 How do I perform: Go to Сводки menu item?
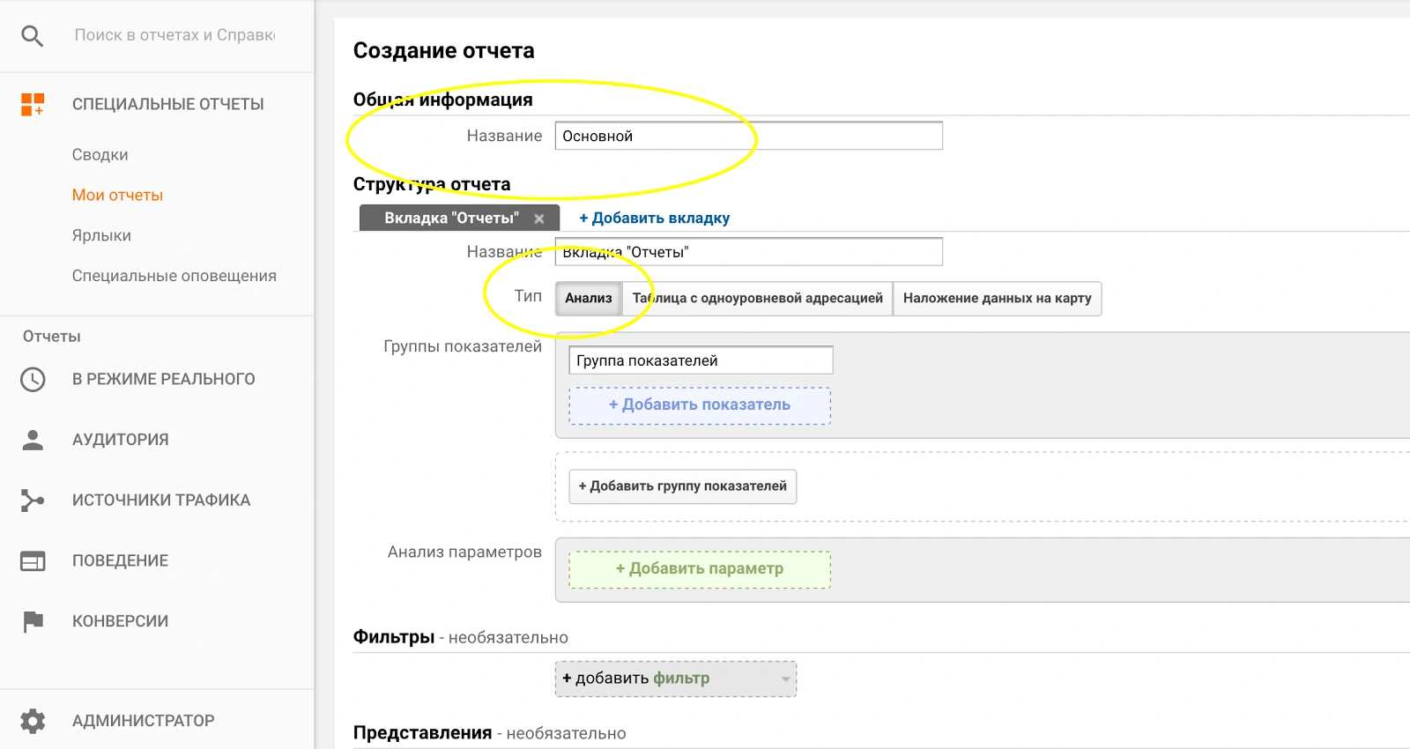tap(100, 155)
